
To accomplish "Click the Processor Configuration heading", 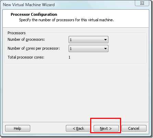I will pyautogui.click(x=34, y=14).
